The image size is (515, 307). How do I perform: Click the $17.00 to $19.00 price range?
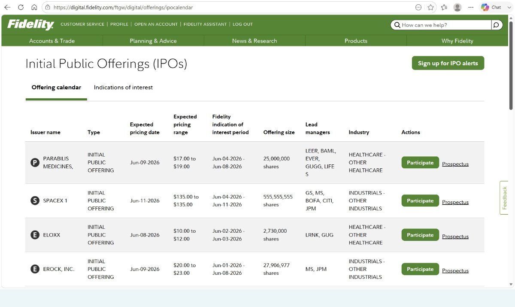coord(185,163)
